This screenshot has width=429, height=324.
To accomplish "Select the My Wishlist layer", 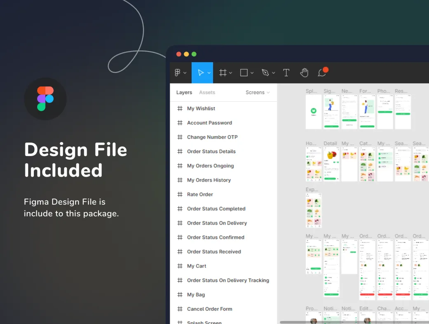I will pos(201,109).
